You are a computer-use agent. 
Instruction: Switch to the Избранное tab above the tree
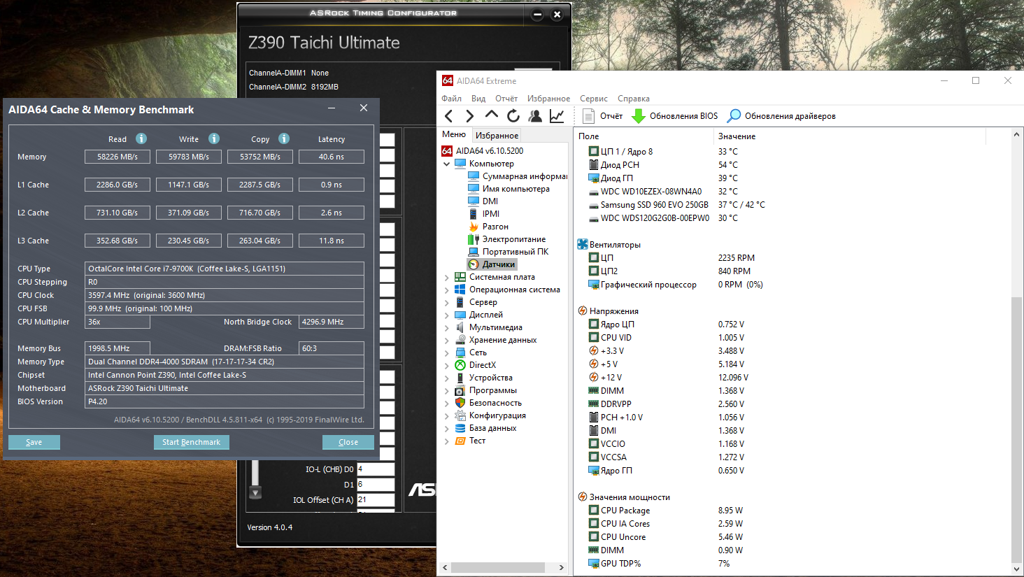pos(497,136)
